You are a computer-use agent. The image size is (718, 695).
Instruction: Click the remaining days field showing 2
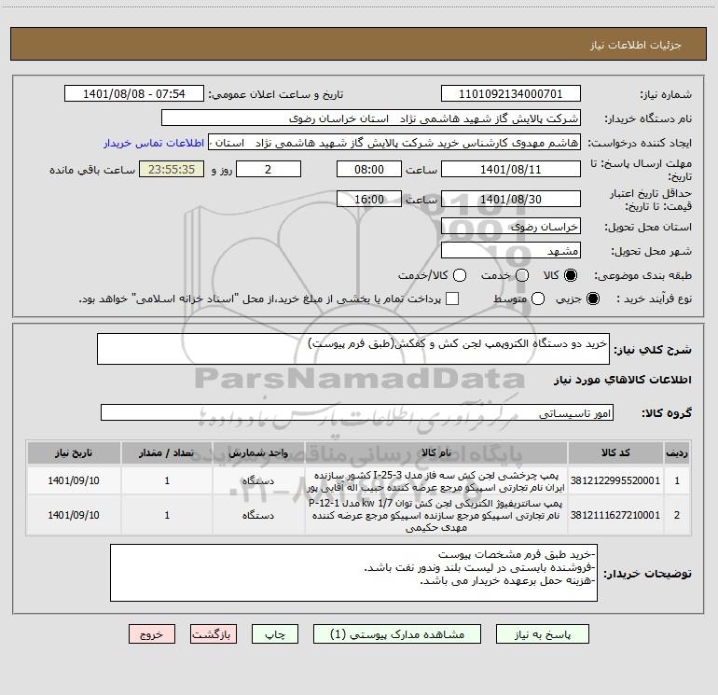pos(269,169)
